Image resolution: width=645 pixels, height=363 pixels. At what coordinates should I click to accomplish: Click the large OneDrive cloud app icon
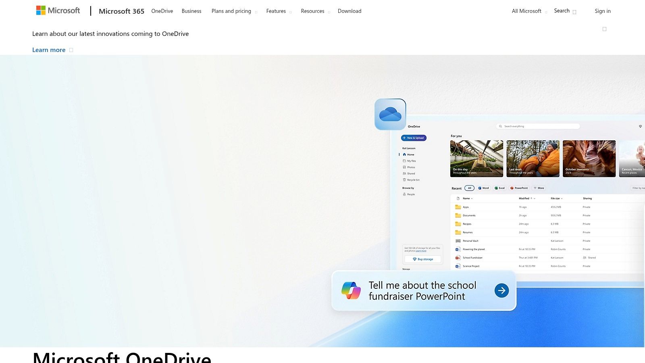[390, 115]
